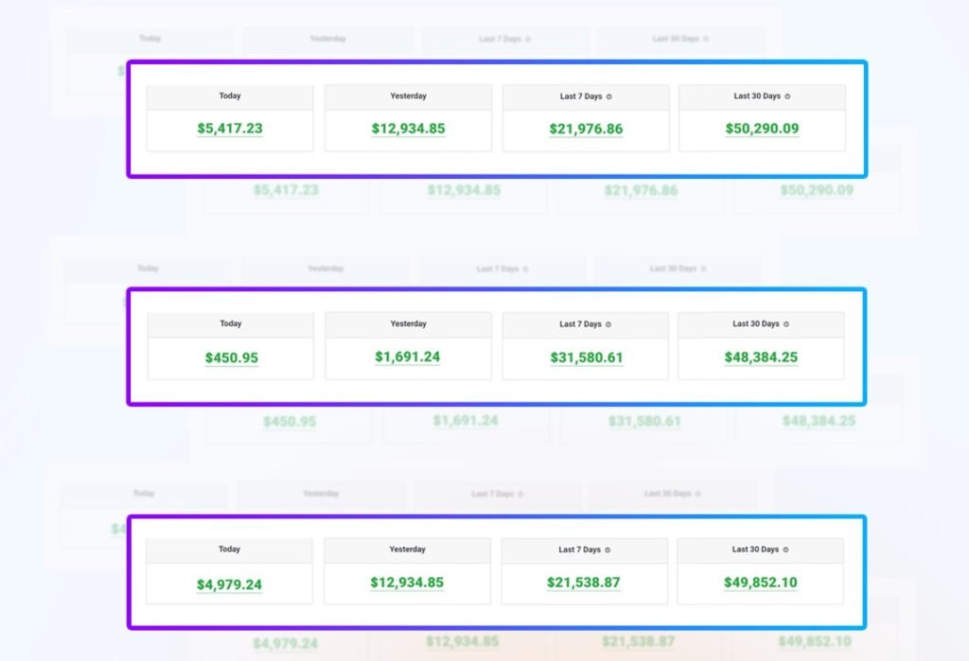Viewport: 969px width, 661px height.
Task: Select the Today header above sharp $4,979.24
Action: pyautogui.click(x=229, y=549)
